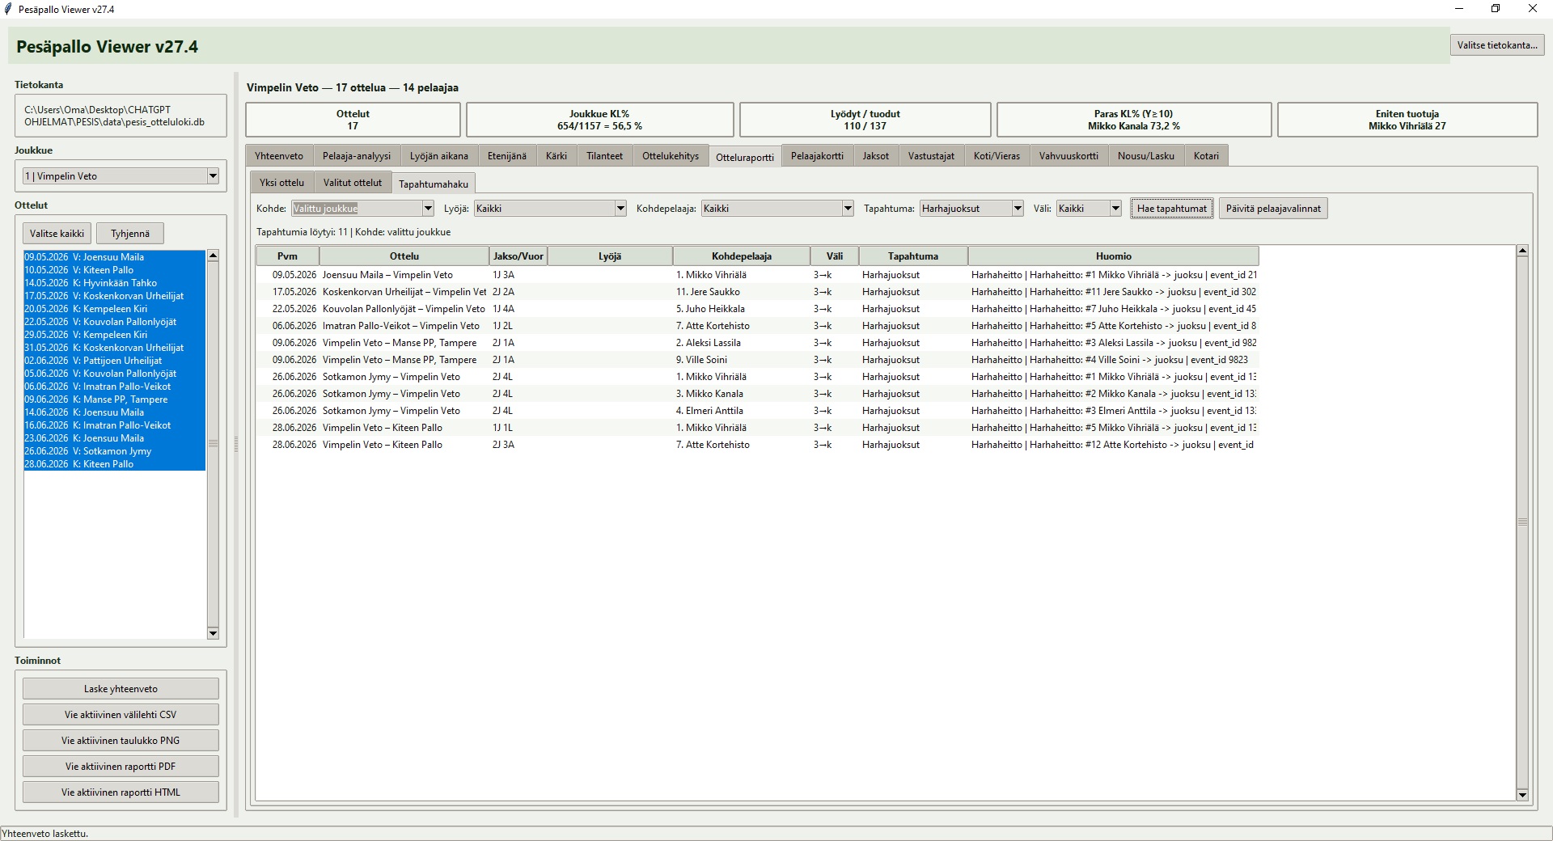Click the Kohdepelaaja column header

(x=742, y=256)
